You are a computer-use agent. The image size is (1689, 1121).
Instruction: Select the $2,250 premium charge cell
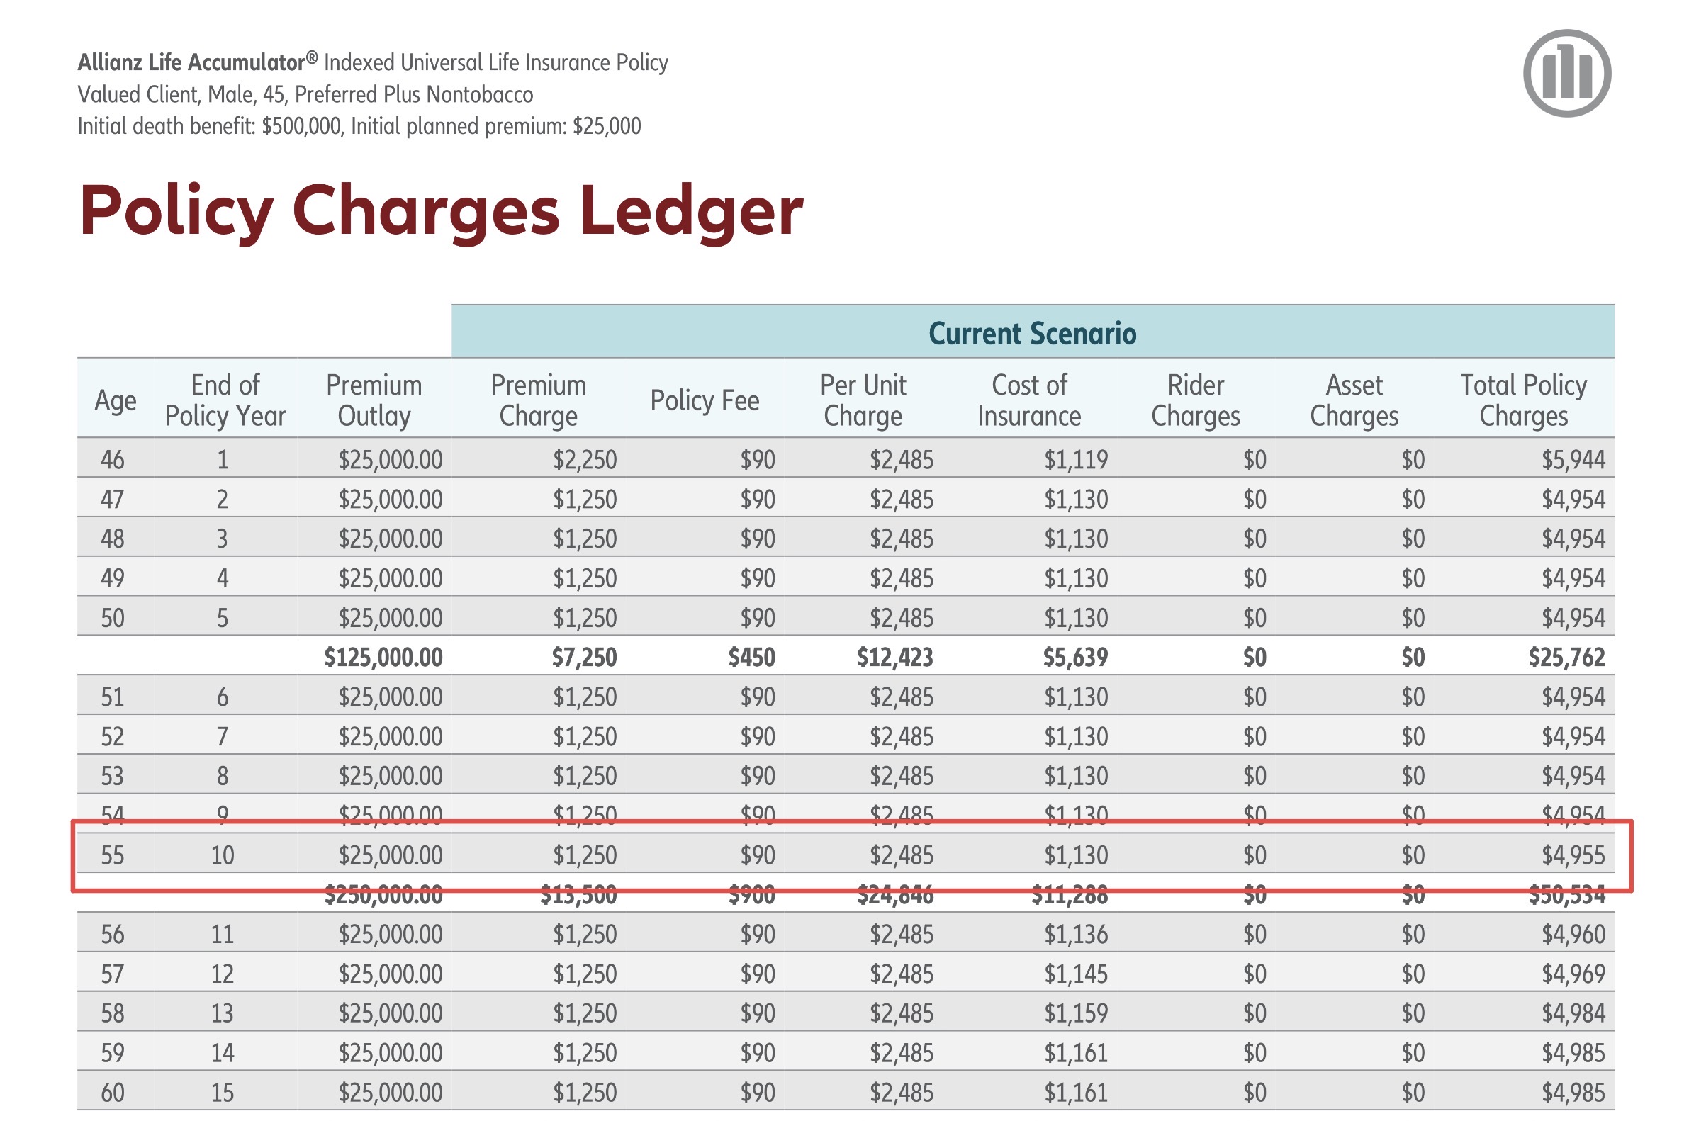pyautogui.click(x=584, y=459)
